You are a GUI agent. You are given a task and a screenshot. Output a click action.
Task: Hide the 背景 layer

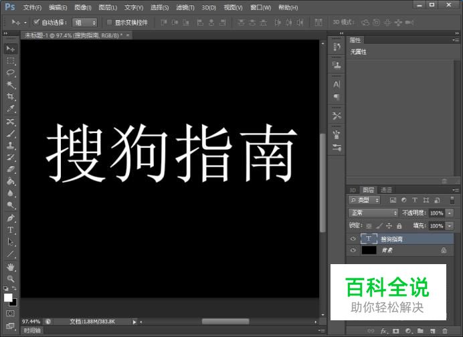click(x=353, y=250)
